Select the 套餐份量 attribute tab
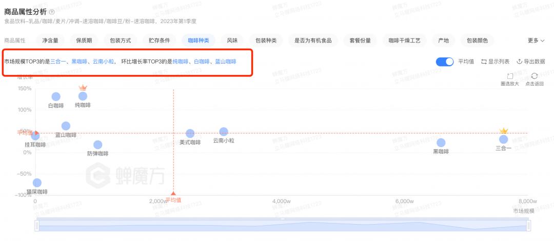 pos(360,41)
